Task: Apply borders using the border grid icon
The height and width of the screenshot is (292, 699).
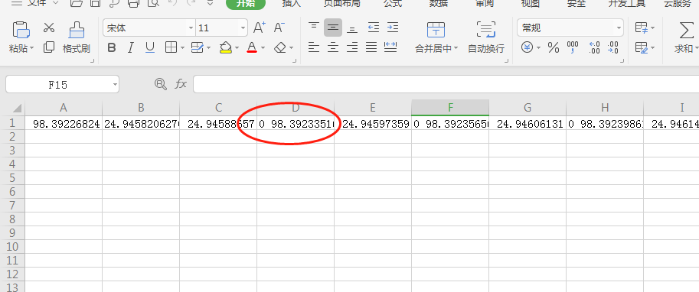Action: 171,47
